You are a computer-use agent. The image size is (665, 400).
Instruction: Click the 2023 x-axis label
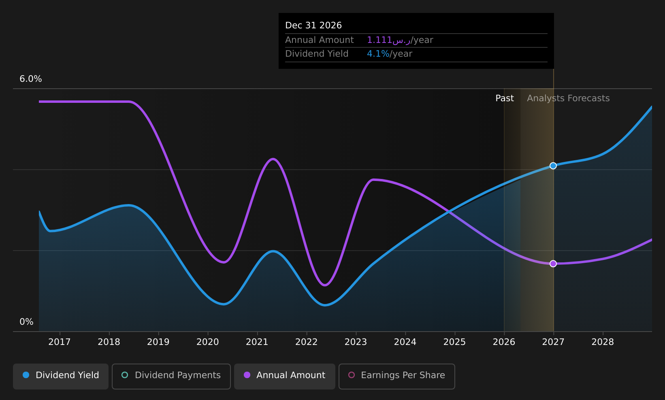click(356, 342)
